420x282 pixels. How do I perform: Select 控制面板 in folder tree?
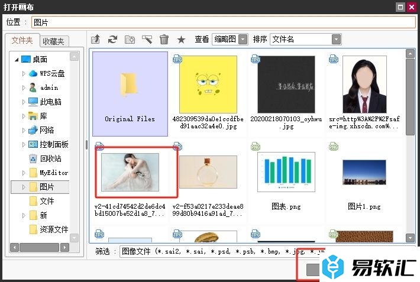pyautogui.click(x=49, y=144)
